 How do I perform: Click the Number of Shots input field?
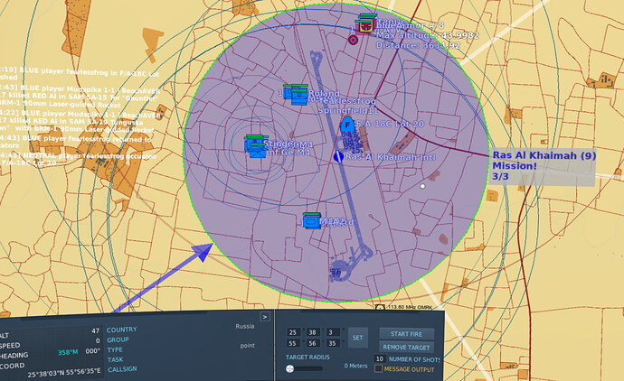[x=380, y=358]
